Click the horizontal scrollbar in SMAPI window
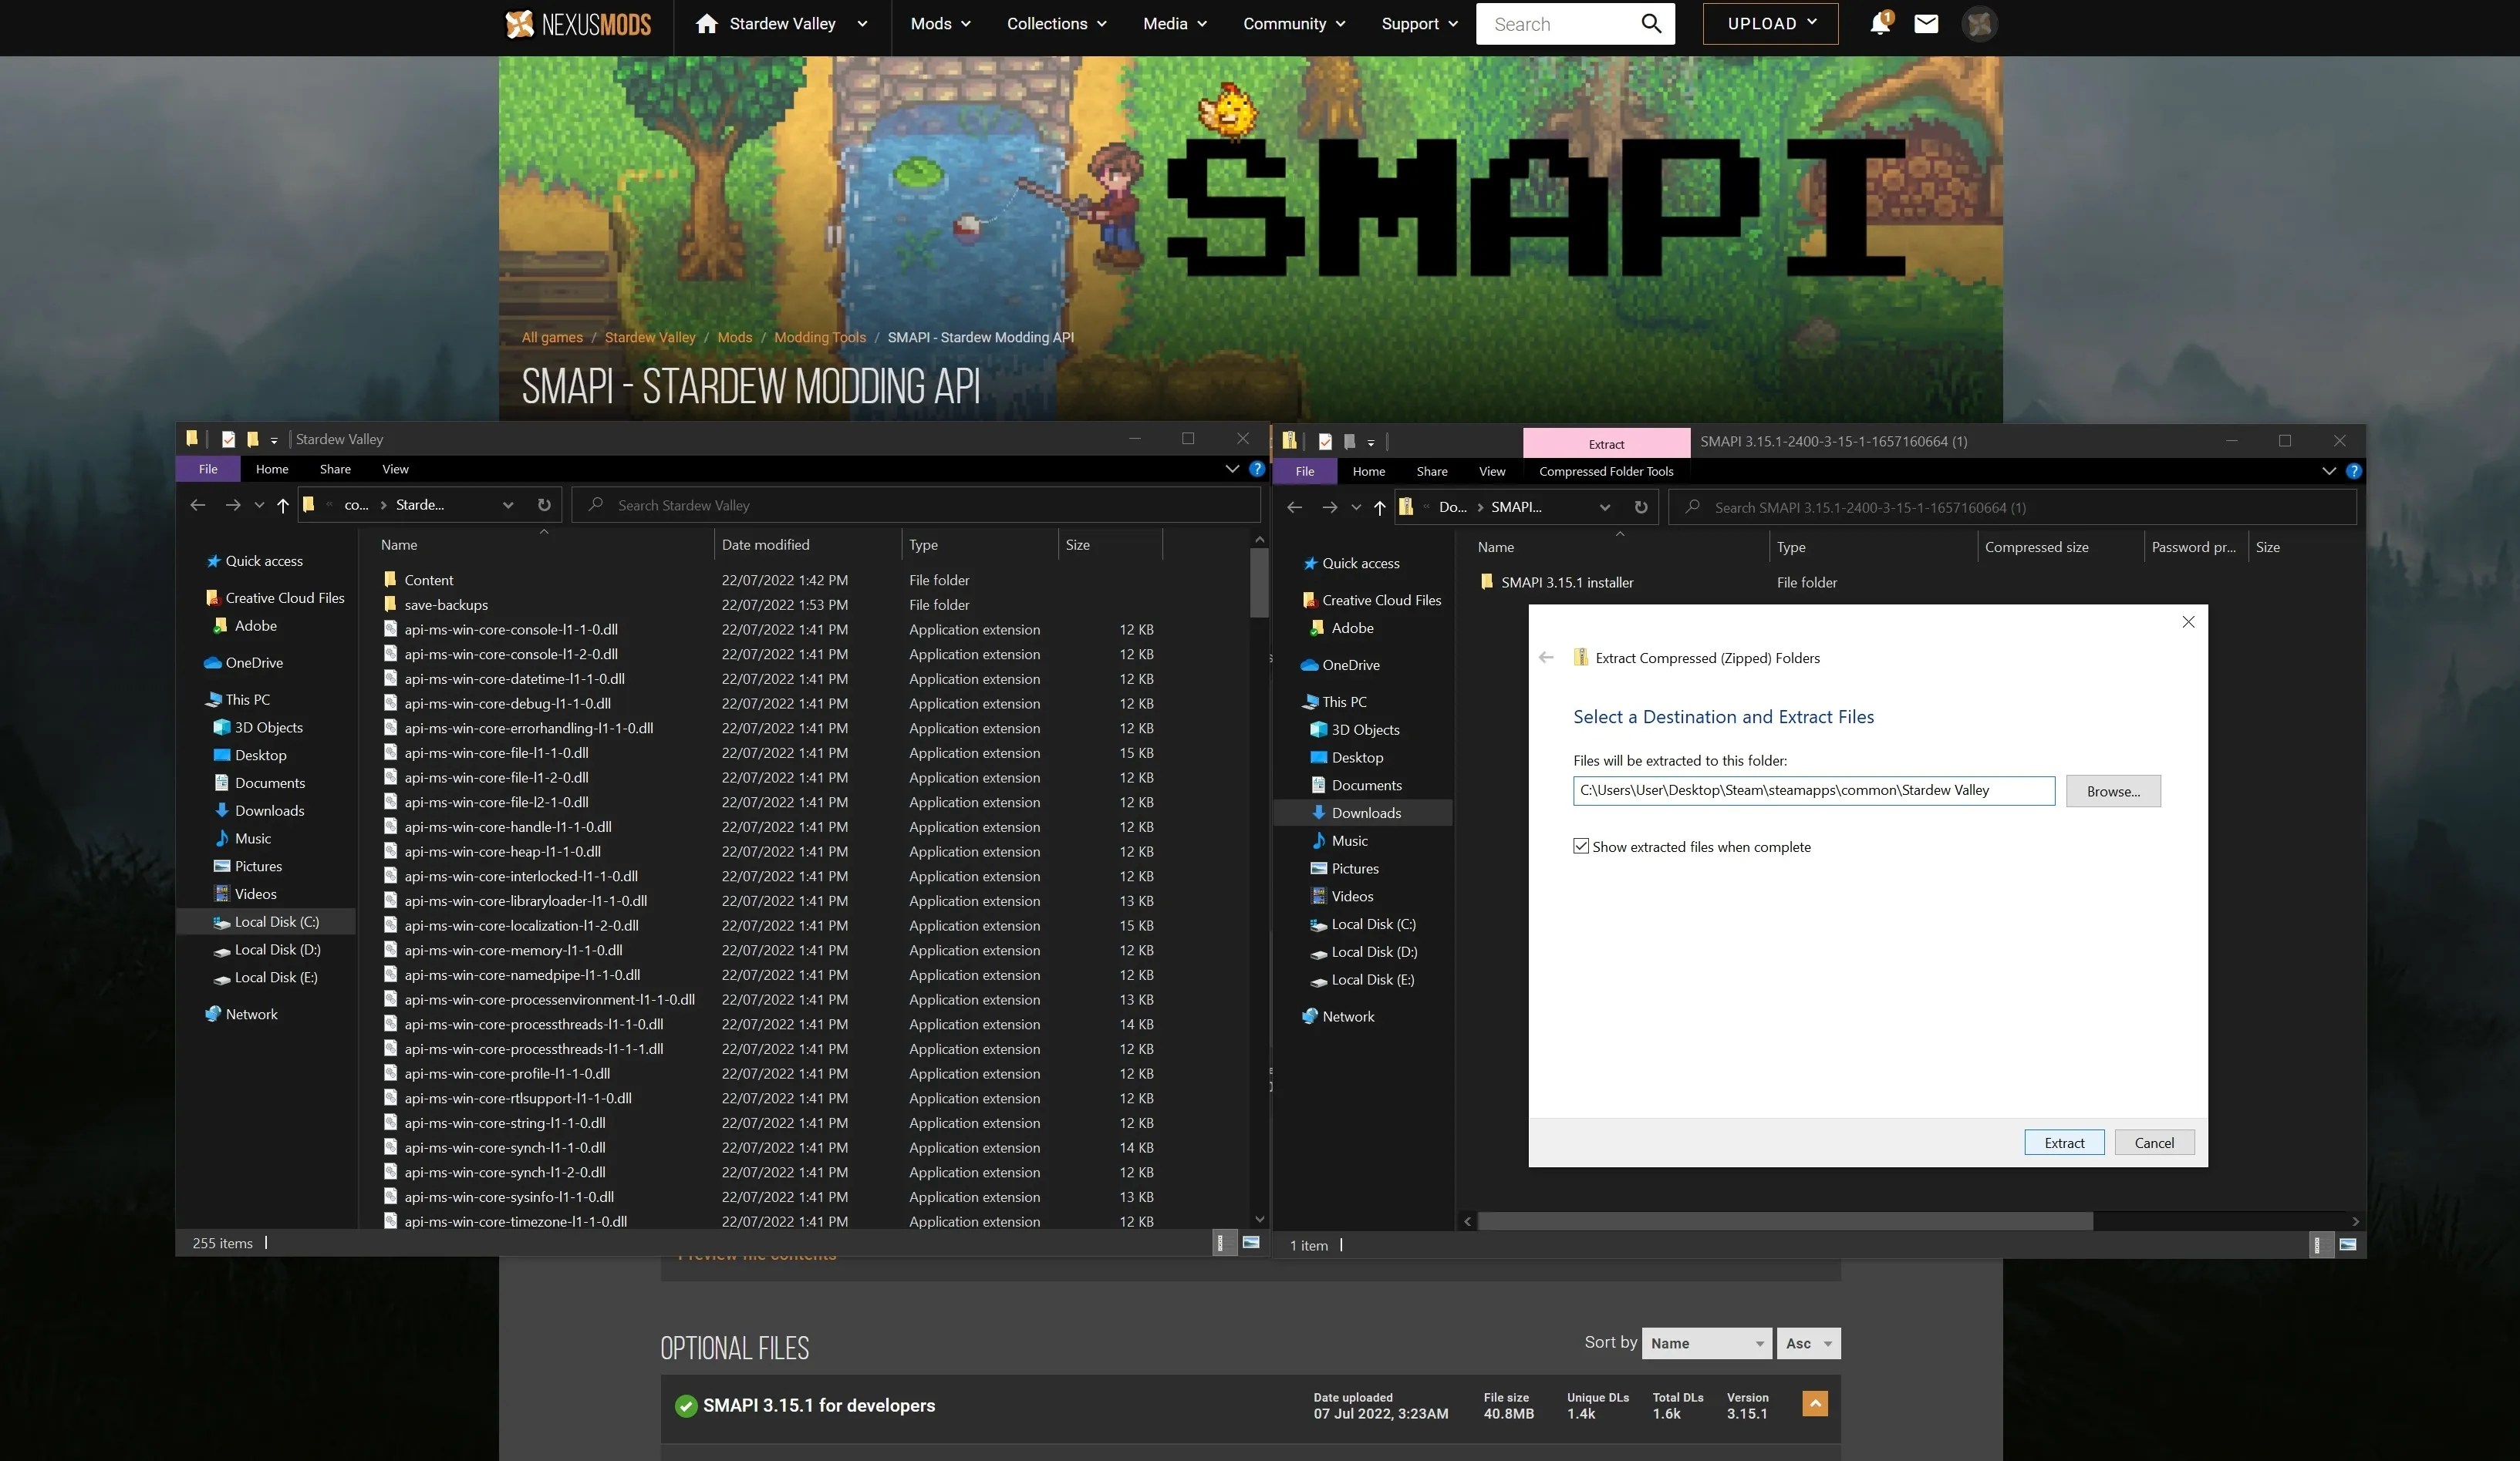The width and height of the screenshot is (2520, 1461). point(1785,1220)
